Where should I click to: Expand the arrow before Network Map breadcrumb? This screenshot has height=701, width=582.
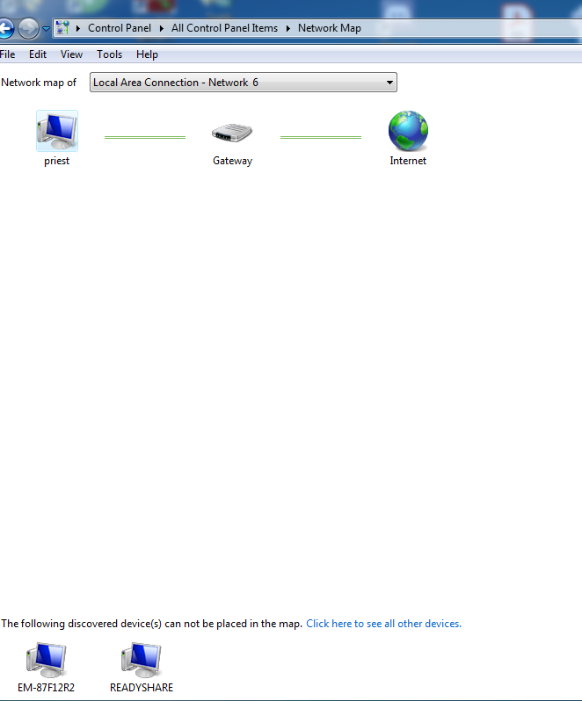pyautogui.click(x=288, y=28)
